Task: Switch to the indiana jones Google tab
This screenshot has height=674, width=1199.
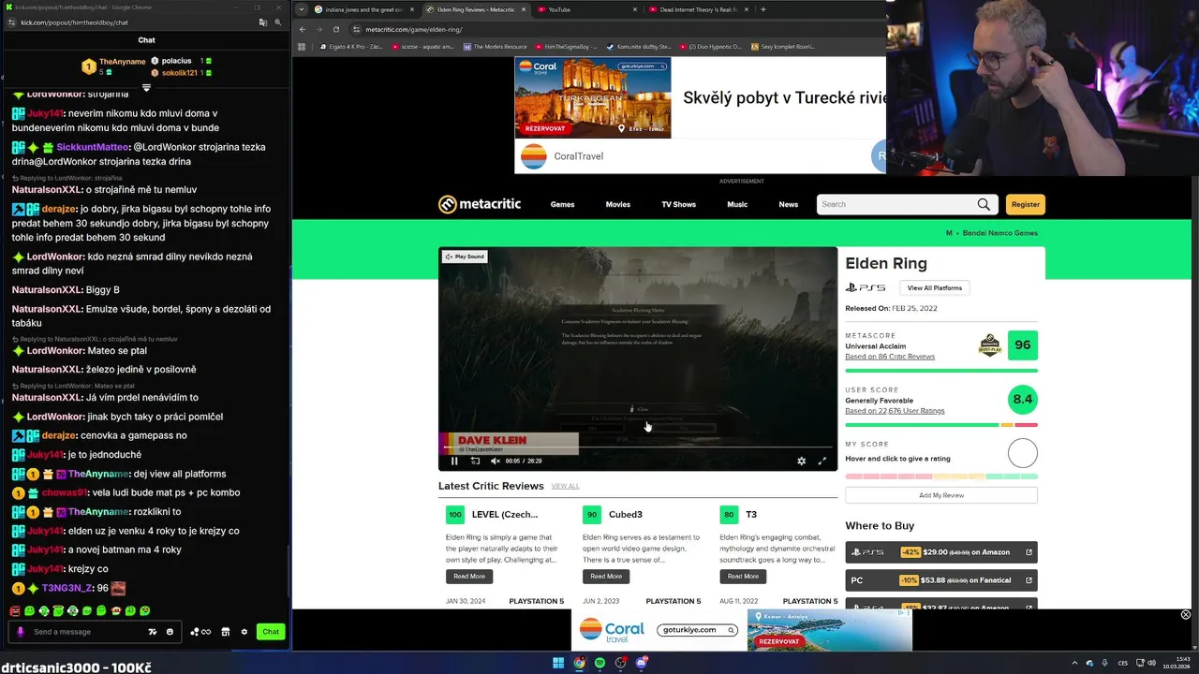Action: [363, 9]
